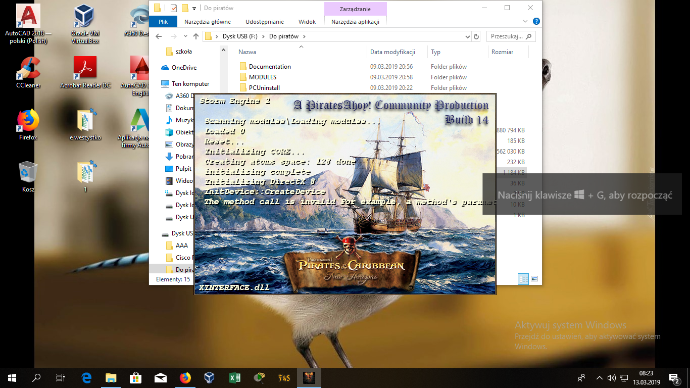Open CCleaner desktop shortcut
Screen dimensions: 690x388
click(28, 72)
